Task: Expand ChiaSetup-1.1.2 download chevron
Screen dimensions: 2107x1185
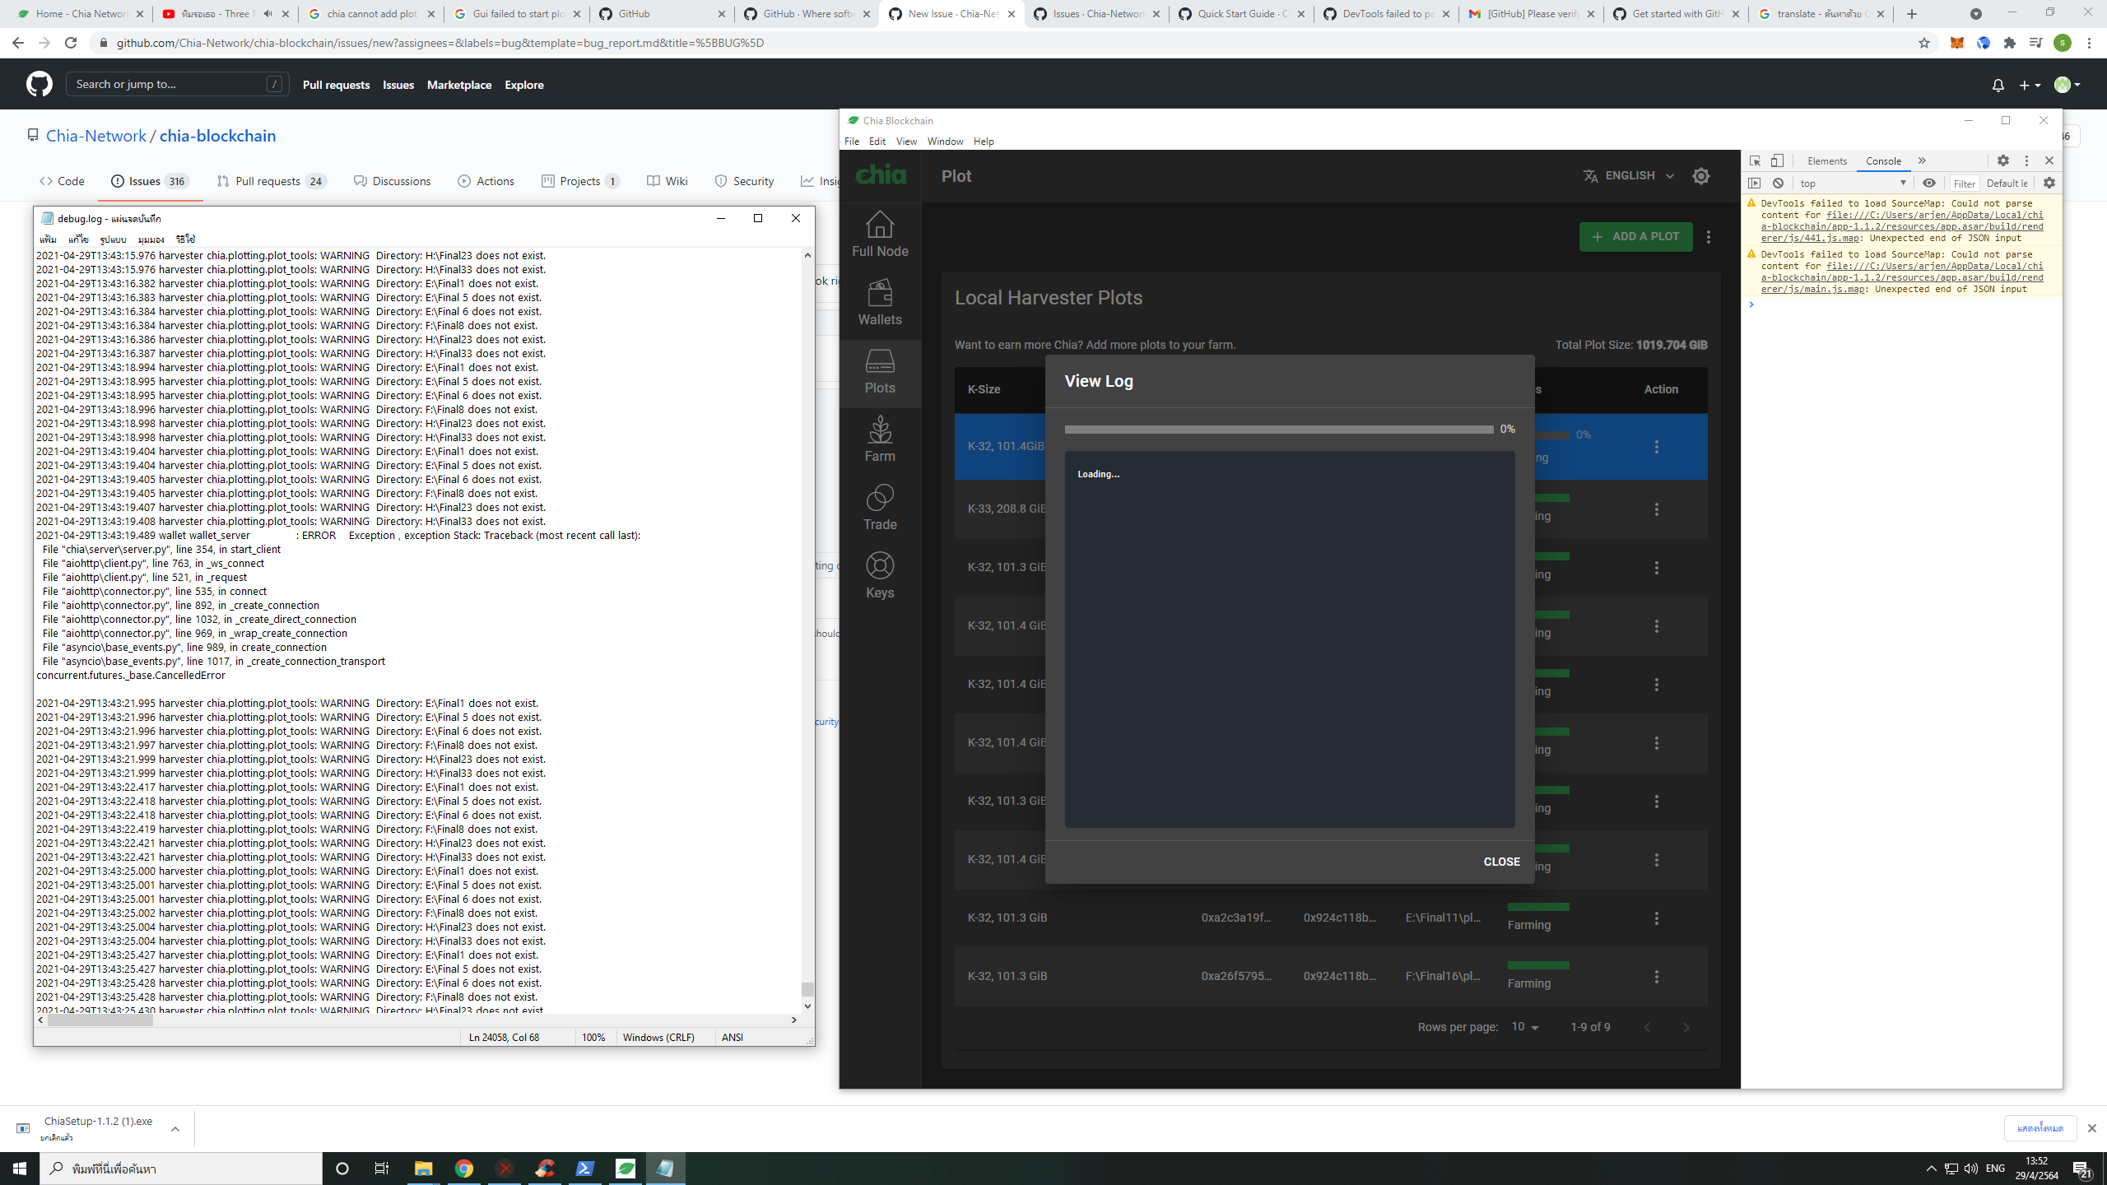Action: [174, 1128]
